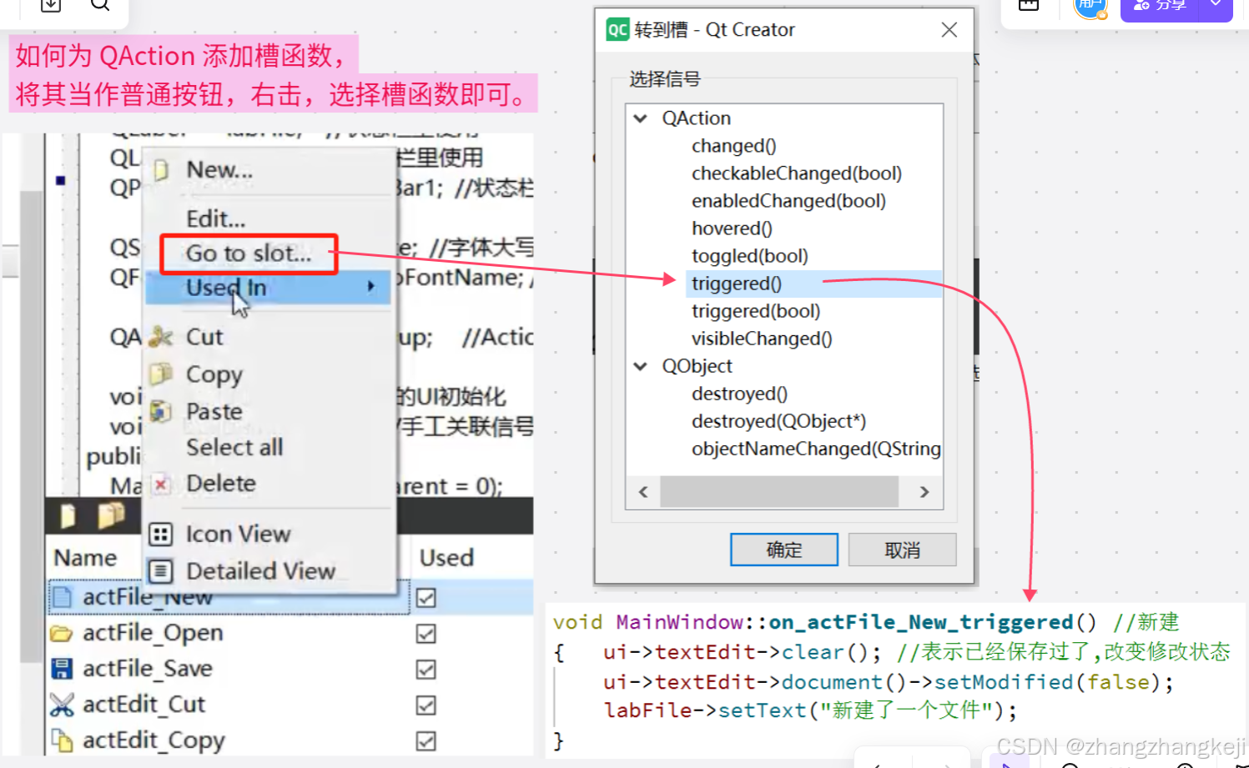Choose Paste from the context menu
Viewport: 1249px width, 768px height.
214,411
